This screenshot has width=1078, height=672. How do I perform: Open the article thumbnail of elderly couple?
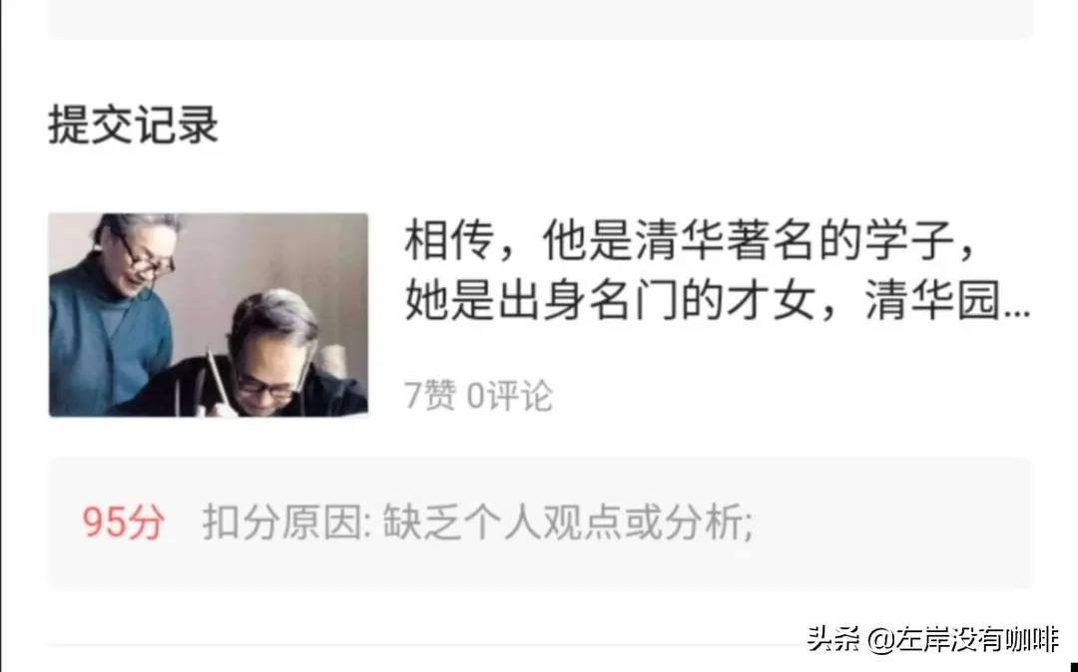[x=209, y=315]
